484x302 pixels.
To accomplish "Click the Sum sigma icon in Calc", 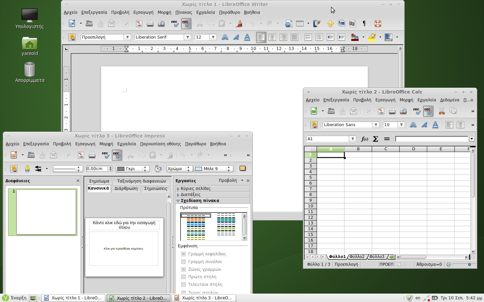I will click(x=375, y=139).
